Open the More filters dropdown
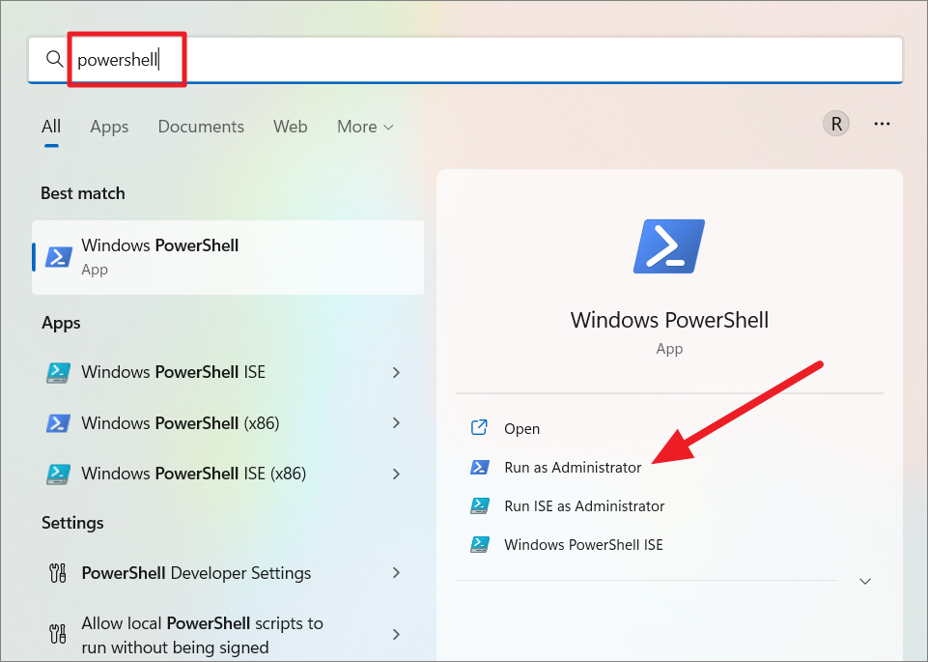928x662 pixels. point(365,127)
